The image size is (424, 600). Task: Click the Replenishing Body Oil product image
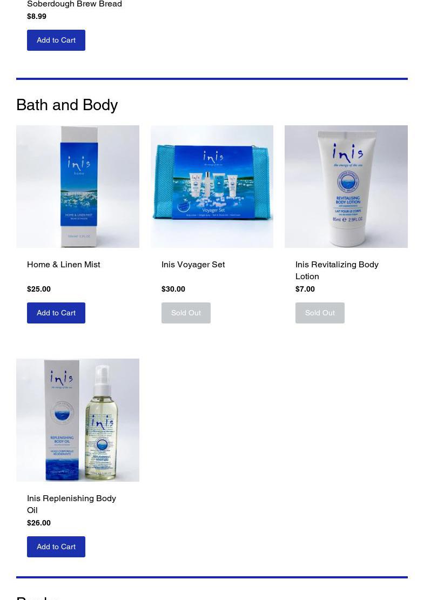click(x=78, y=420)
